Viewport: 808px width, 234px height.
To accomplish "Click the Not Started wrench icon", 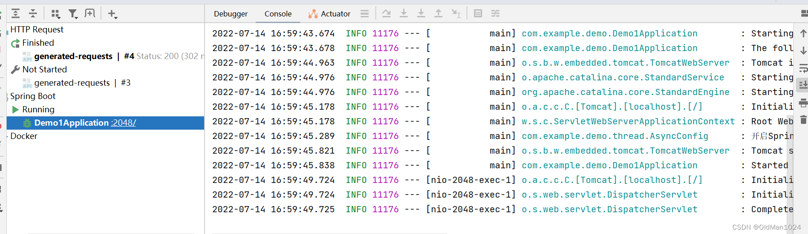I will [16, 70].
